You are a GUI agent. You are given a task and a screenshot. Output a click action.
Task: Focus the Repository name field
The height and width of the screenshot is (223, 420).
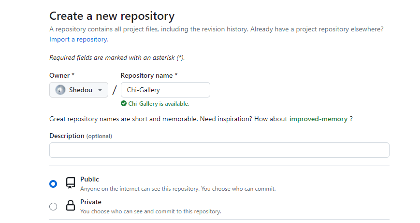tap(165, 90)
